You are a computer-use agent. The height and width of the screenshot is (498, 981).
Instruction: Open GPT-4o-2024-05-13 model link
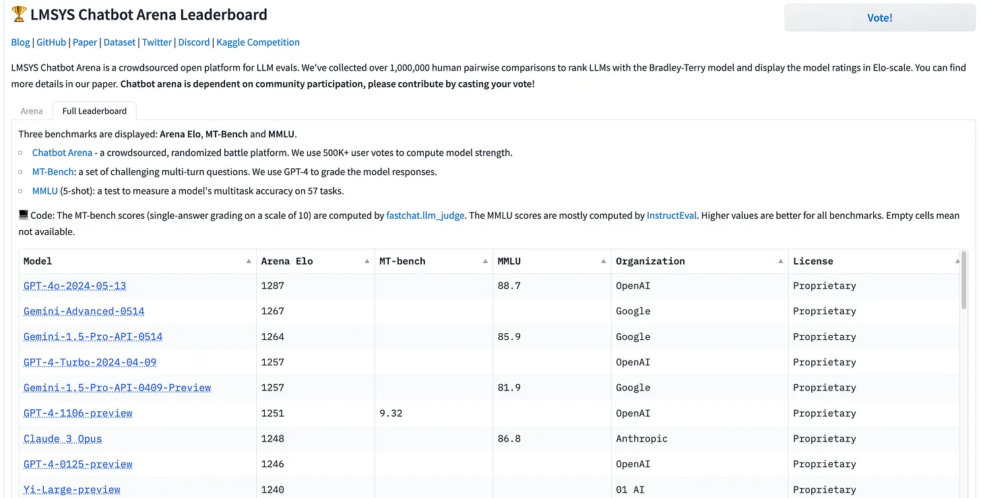[x=75, y=286]
